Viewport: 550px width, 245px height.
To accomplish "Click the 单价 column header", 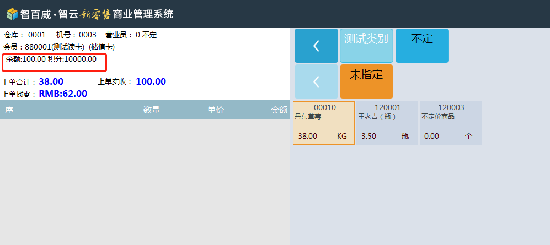I will point(215,110).
